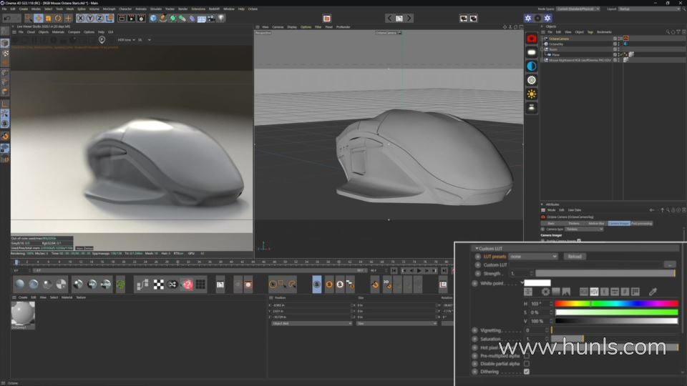
Task: Click the red Octane Camera shortcut icon
Action: tap(532, 39)
